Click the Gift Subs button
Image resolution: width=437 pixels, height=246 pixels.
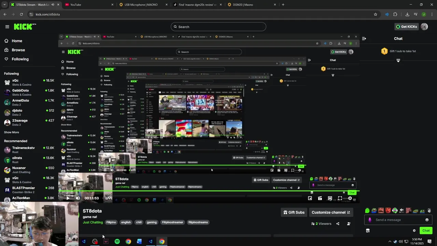tap(294, 213)
